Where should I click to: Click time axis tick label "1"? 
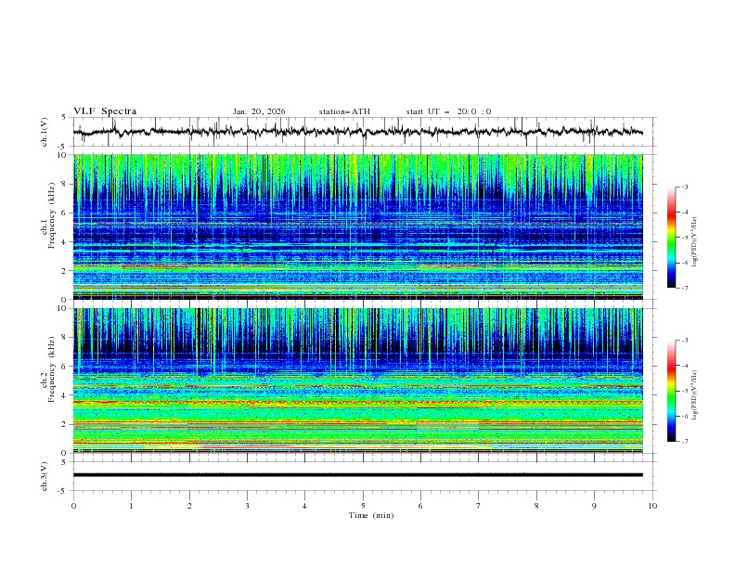click(132, 506)
